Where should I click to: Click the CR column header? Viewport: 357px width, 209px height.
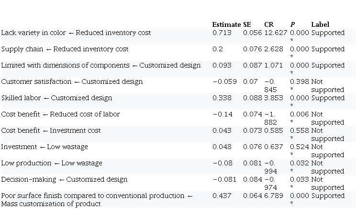tap(268, 24)
